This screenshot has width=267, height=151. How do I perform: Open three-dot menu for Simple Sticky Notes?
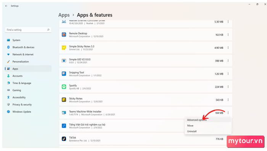[x=228, y=48]
